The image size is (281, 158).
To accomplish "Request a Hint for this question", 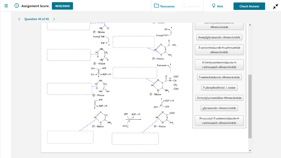I will 217,6.
